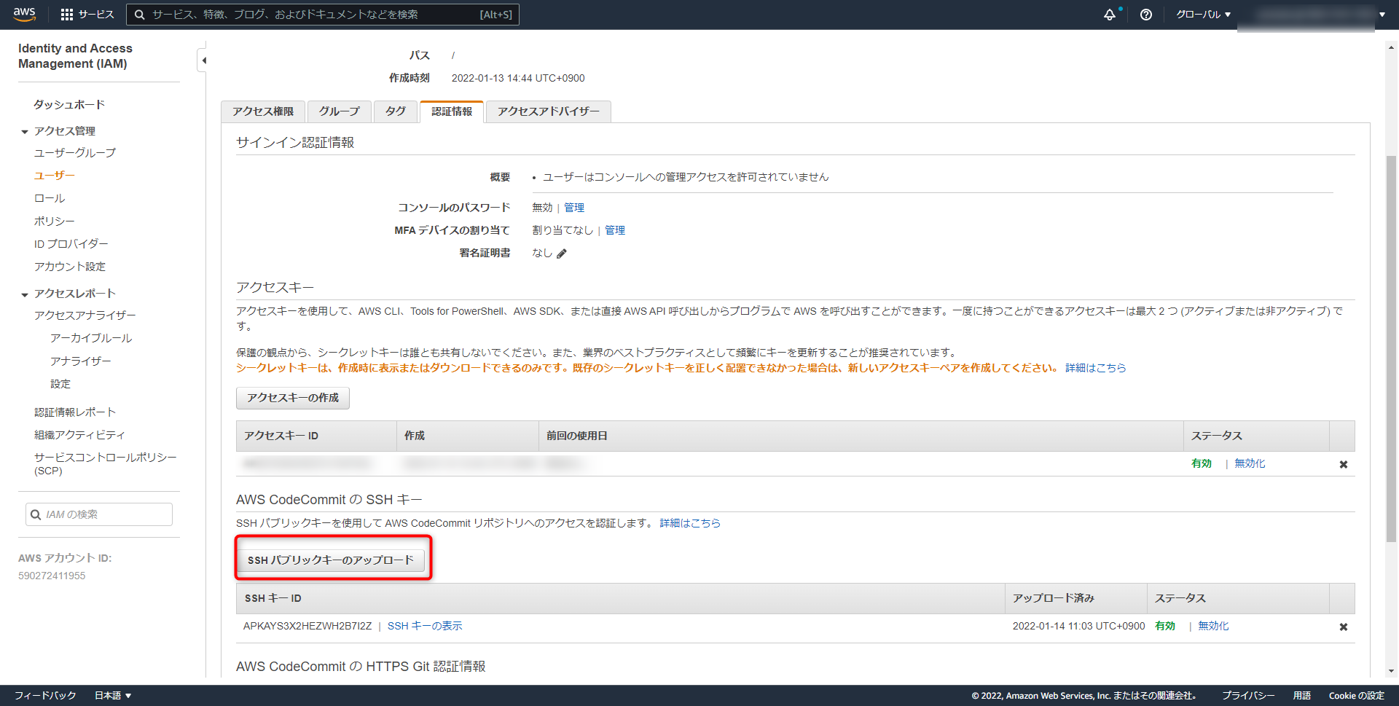This screenshot has height=706, width=1399.
Task: Open the help question mark menu
Action: click(1145, 15)
